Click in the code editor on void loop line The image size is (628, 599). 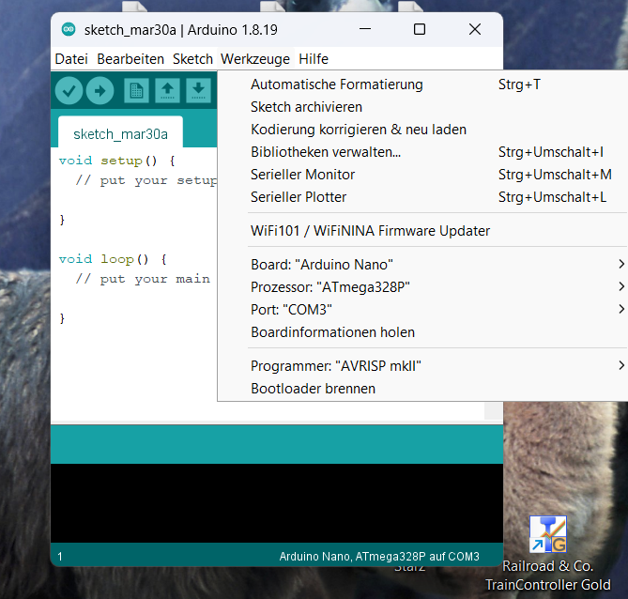tap(112, 259)
